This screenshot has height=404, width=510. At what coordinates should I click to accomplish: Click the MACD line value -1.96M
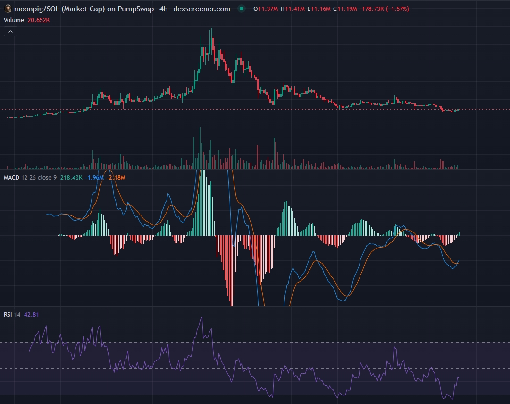point(94,178)
